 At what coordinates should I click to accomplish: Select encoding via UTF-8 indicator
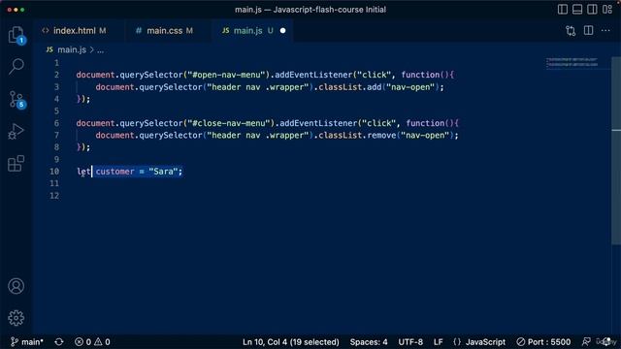tap(410, 342)
